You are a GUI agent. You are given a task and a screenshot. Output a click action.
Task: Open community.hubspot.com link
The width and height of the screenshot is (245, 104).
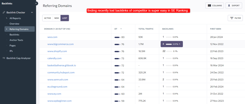click(61, 72)
